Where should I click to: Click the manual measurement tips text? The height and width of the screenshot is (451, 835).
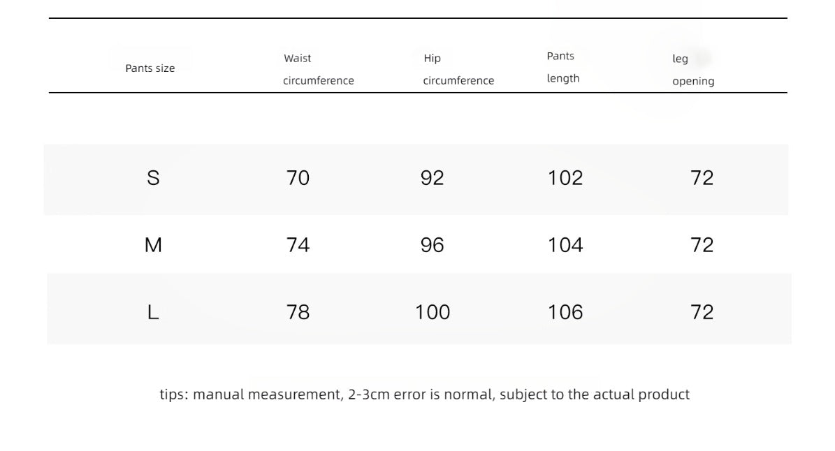(x=424, y=394)
